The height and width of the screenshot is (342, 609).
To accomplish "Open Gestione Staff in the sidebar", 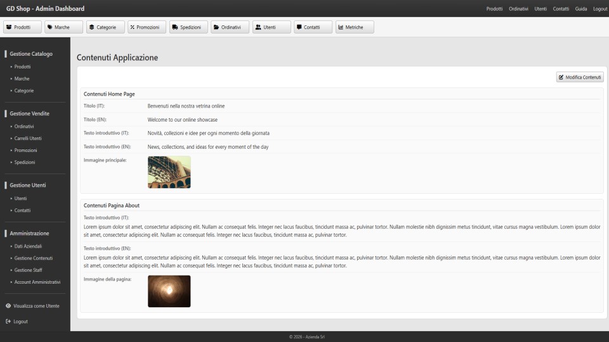I will pyautogui.click(x=29, y=270).
